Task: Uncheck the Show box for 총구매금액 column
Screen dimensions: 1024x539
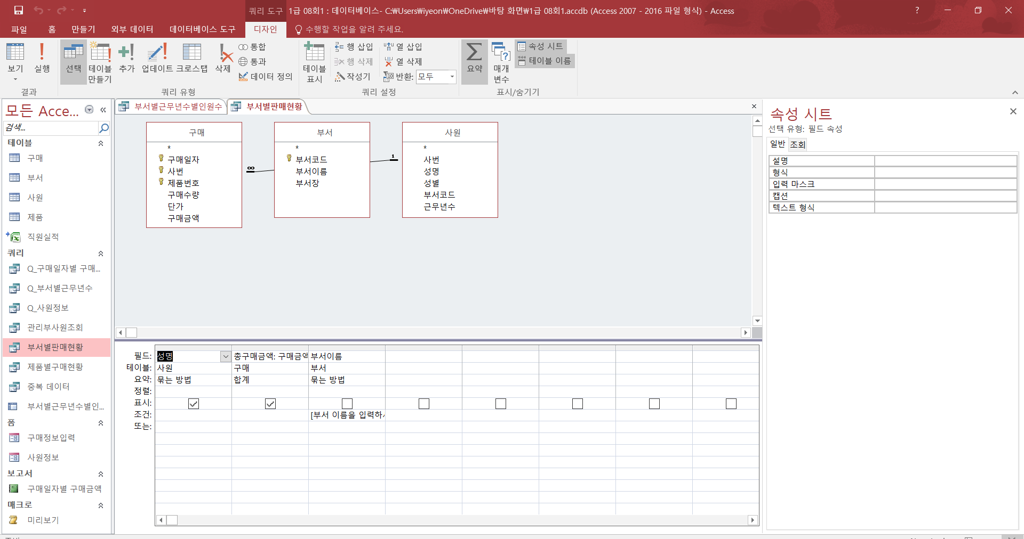Action: pos(270,404)
